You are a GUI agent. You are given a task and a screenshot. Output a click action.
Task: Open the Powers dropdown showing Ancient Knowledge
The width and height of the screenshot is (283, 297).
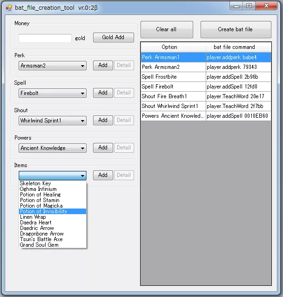pyautogui.click(x=53, y=148)
